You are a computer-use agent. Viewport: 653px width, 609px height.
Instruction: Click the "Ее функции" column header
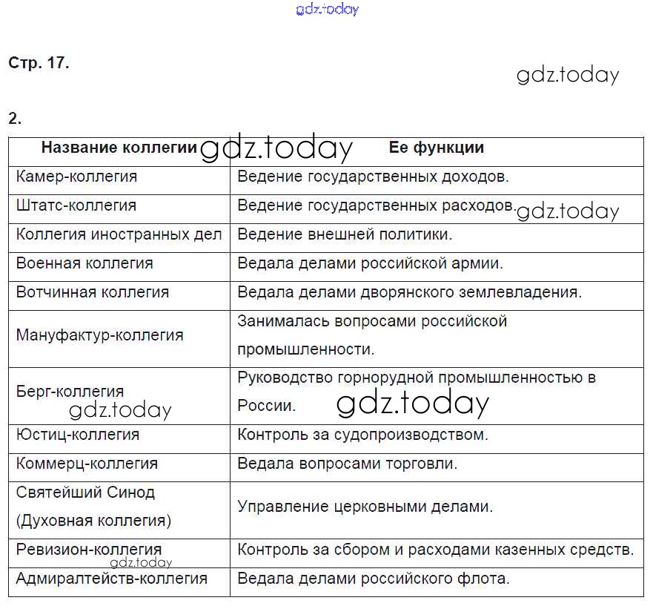436,148
